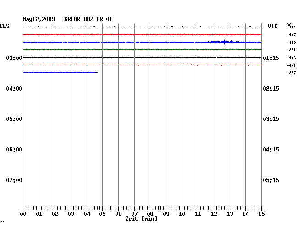This screenshot has height=226, width=298.
Task: Click the DC offset value -399
Action: coord(291,43)
